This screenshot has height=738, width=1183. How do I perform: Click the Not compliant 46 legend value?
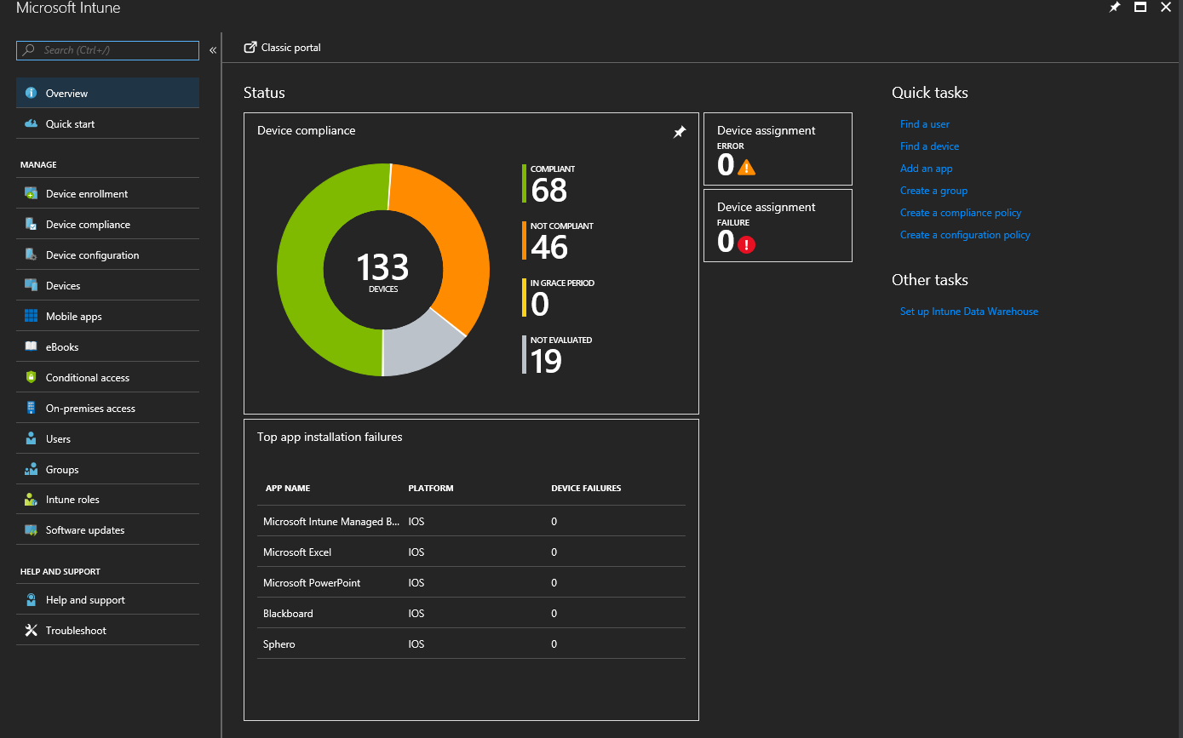[549, 248]
